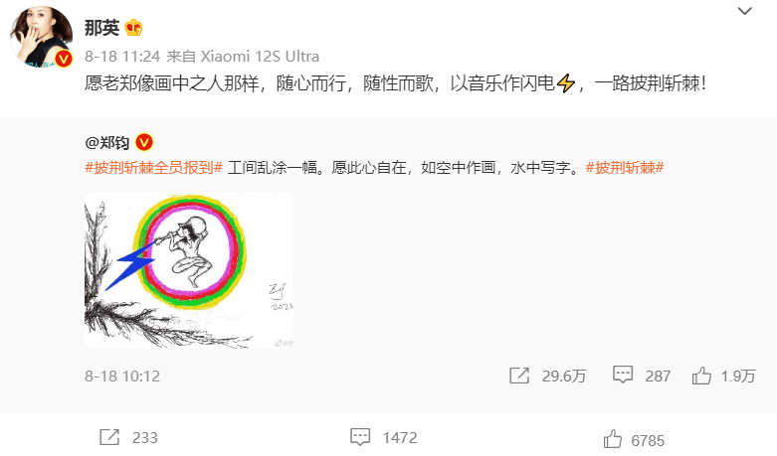Open the comments icon showing 1472

coord(360,437)
